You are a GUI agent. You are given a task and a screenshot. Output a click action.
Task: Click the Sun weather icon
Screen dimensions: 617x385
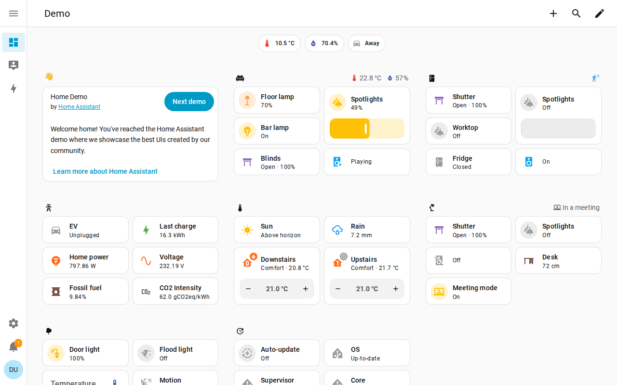click(x=247, y=230)
